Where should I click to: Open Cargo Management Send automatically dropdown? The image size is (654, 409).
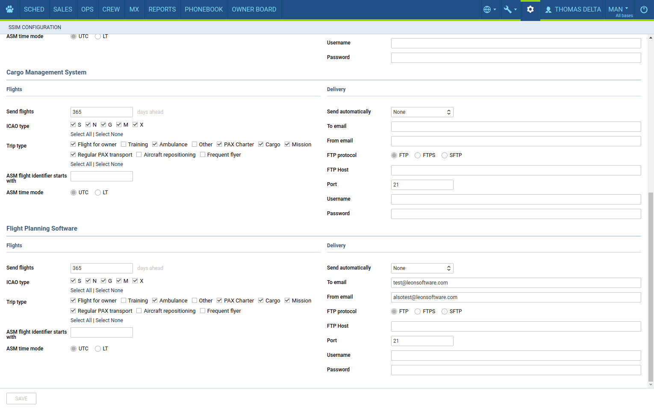[422, 112]
